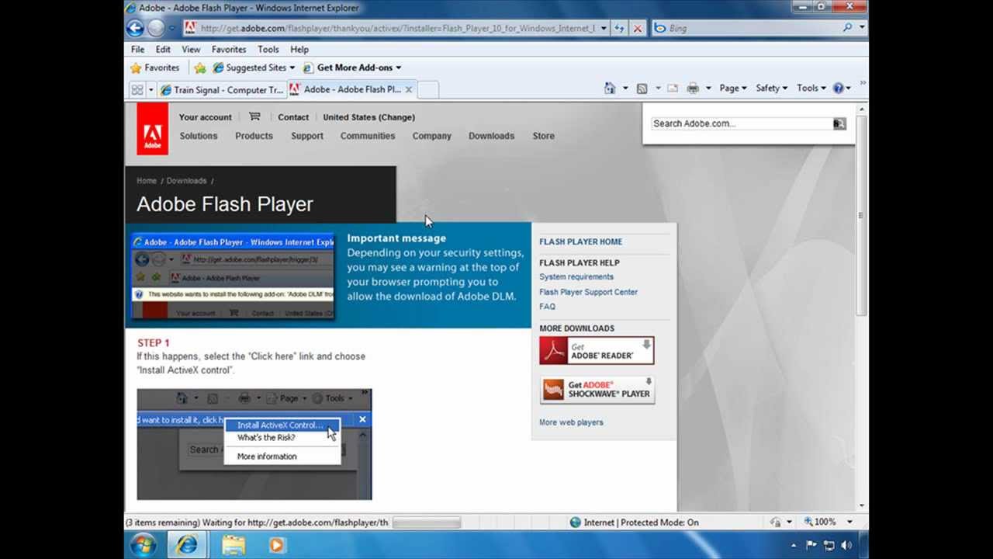Click the search magnifier icon
Viewport: 993px width, 559px height.
pos(848,28)
